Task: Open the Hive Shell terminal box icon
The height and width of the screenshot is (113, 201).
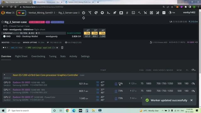Action: tap(133, 13)
